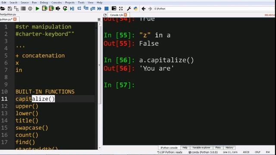Screen dimensions: 276x155
Task: Open the Help menu
Action: click(100, 3)
